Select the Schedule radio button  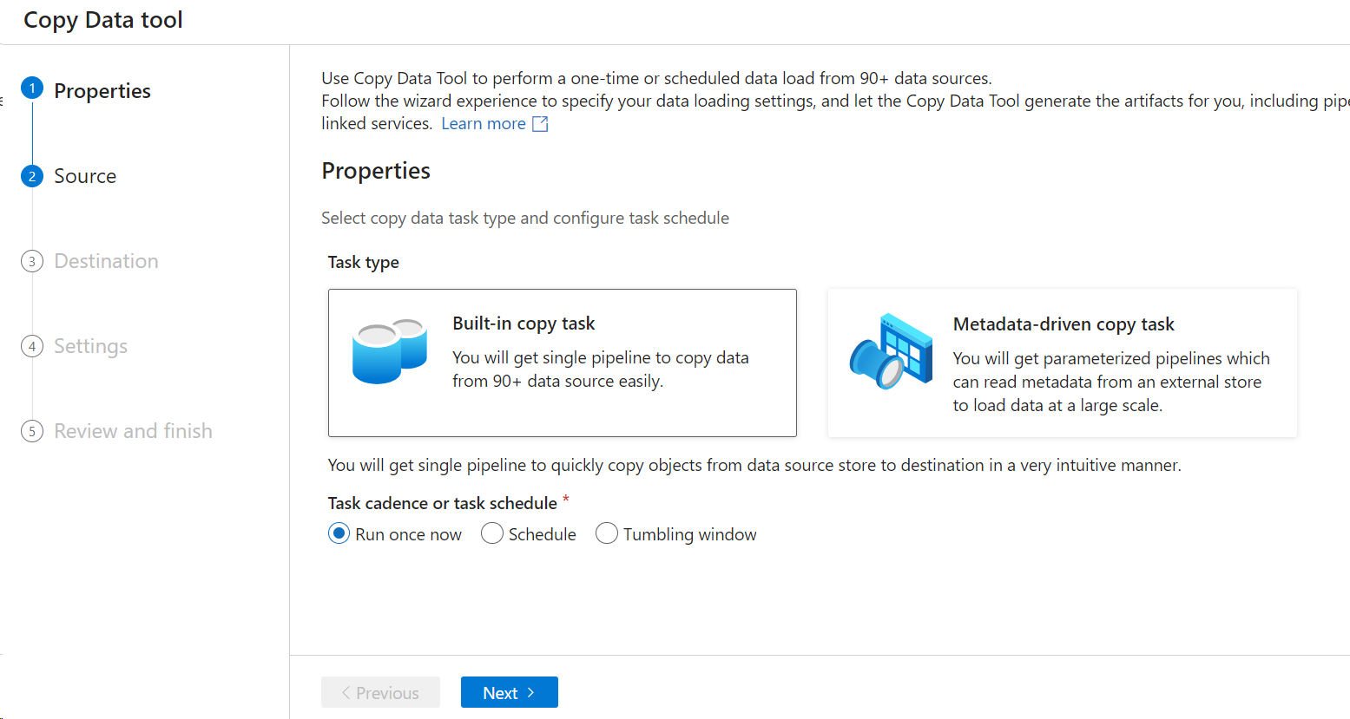click(x=492, y=533)
